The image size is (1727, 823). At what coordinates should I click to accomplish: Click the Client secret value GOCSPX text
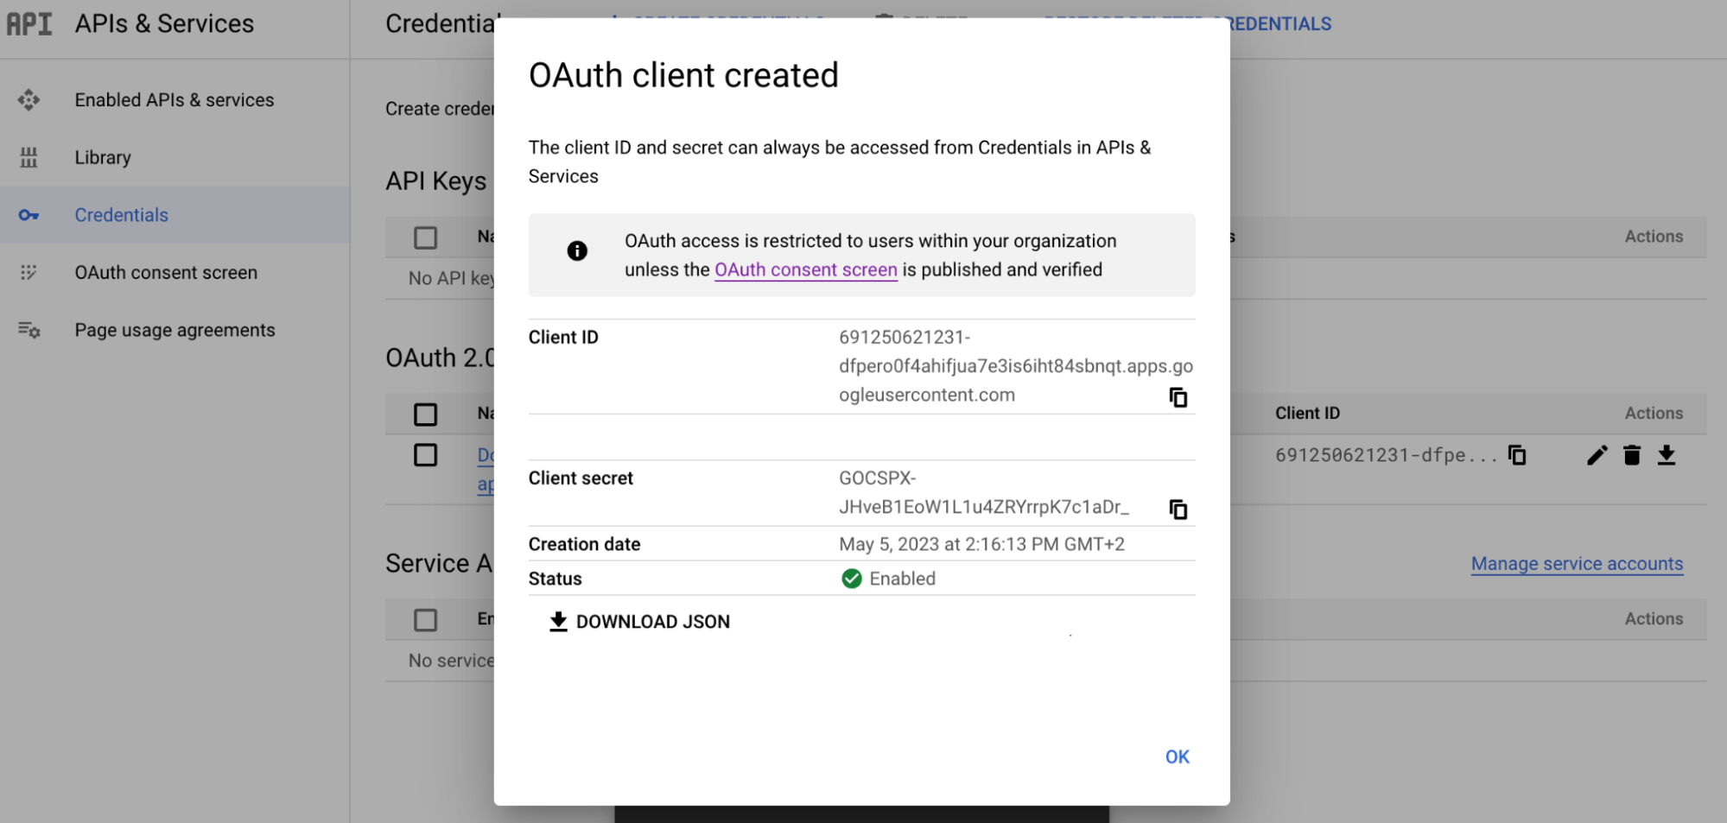click(984, 492)
